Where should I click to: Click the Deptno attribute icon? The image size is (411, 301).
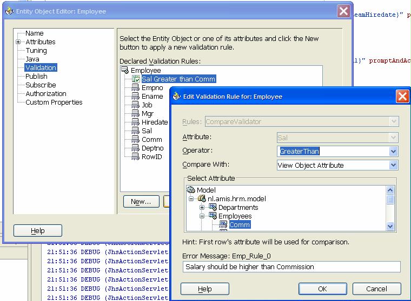pyautogui.click(x=136, y=148)
